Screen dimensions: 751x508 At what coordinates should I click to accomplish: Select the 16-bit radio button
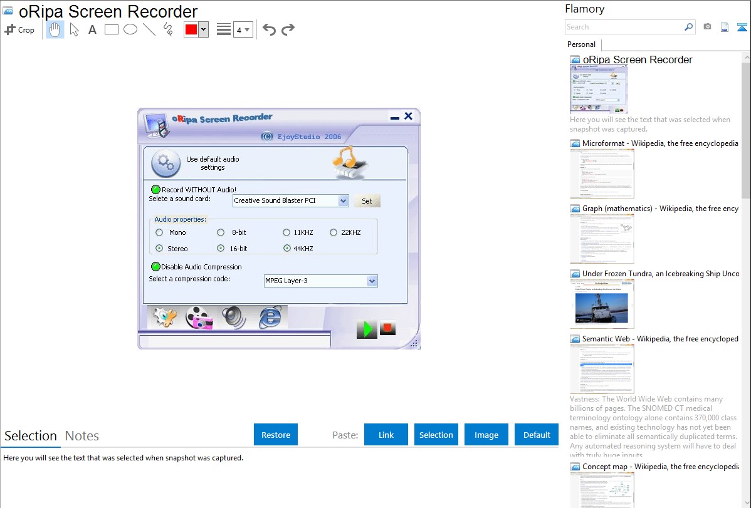[221, 249]
